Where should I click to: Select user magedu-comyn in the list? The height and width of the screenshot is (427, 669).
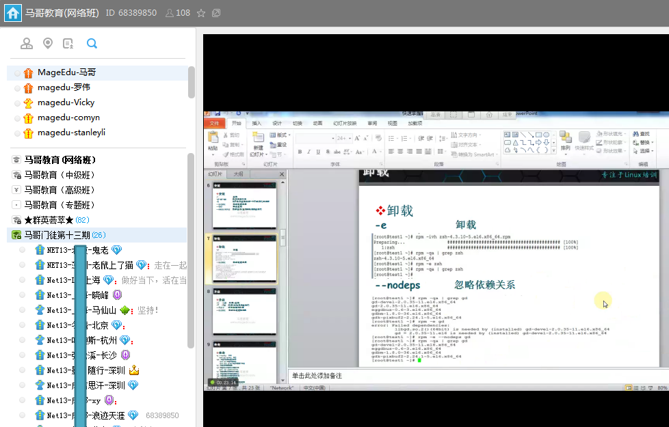click(68, 118)
